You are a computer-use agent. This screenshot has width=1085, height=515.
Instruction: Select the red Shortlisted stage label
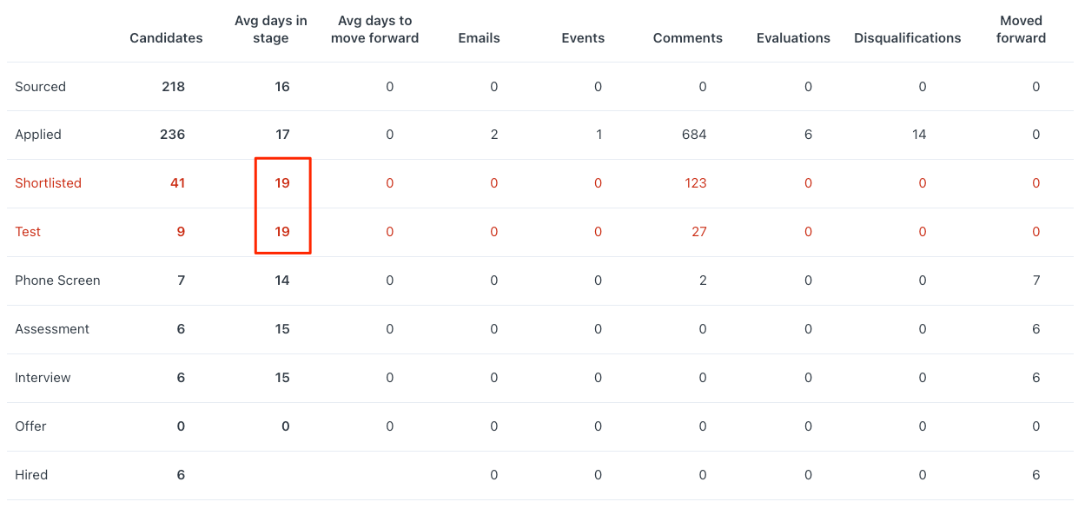pyautogui.click(x=48, y=183)
